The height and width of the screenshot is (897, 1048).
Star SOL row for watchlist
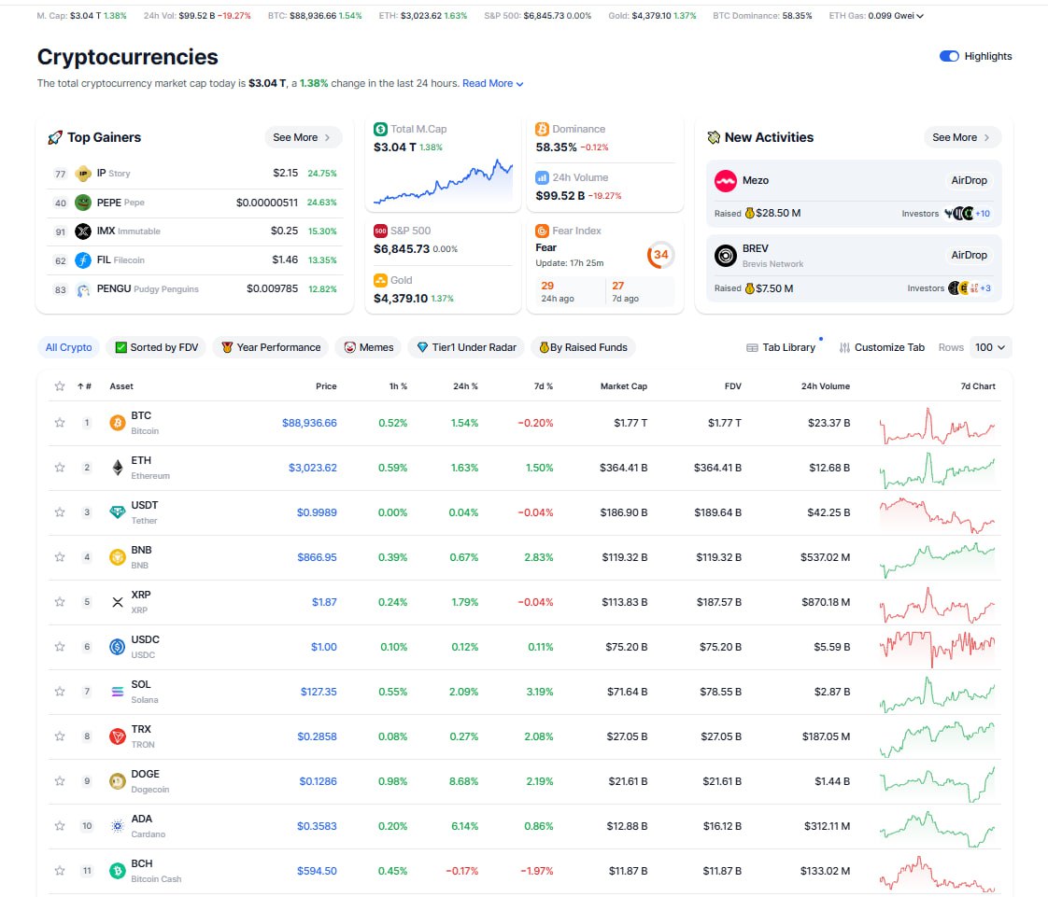pos(60,692)
